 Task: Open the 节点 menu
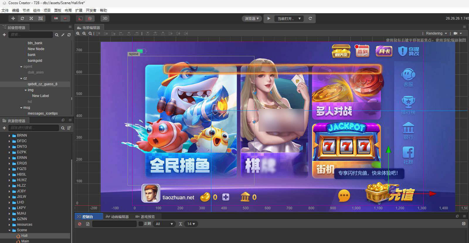coord(26,10)
